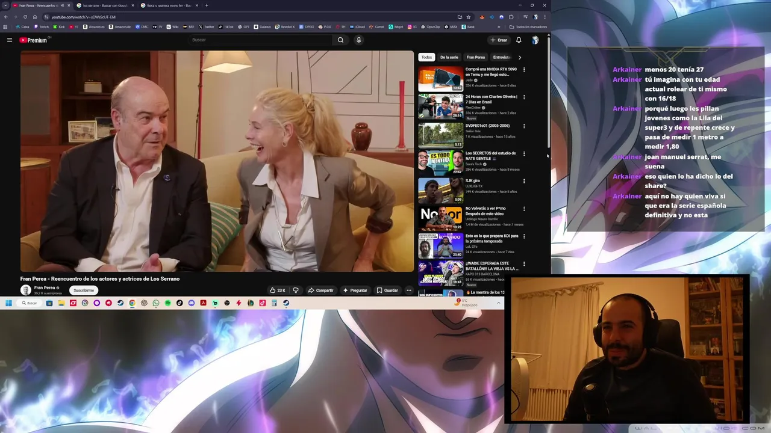This screenshot has width=771, height=433.
Task: Open options menu for DVDFE01c01 video
Action: (524, 126)
